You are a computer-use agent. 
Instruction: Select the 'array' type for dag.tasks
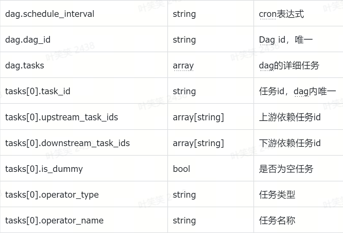point(183,66)
